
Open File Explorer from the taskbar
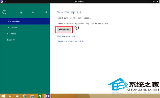pos(32,96)
